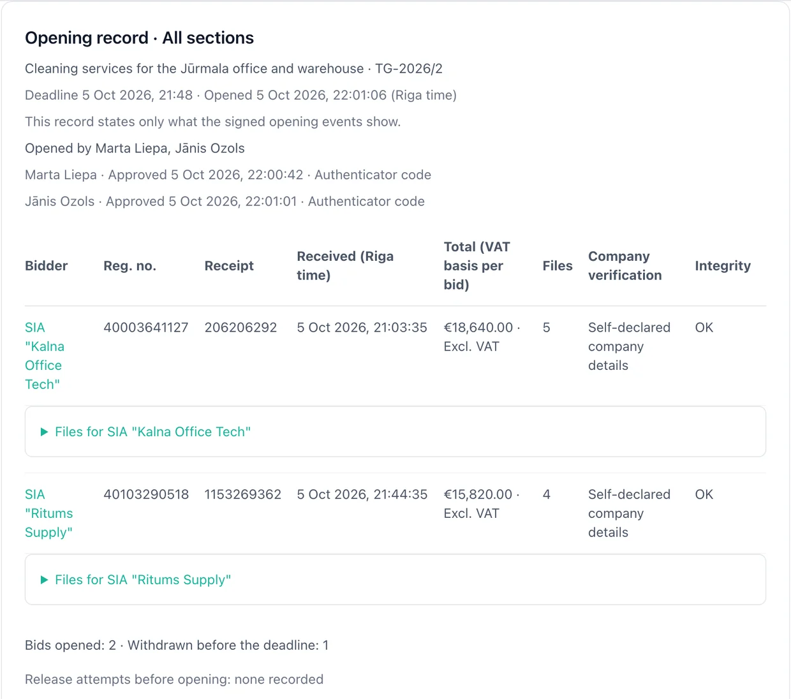Click the file count 5 for Kalna Office Tech
This screenshot has width=791, height=699.
[547, 328]
